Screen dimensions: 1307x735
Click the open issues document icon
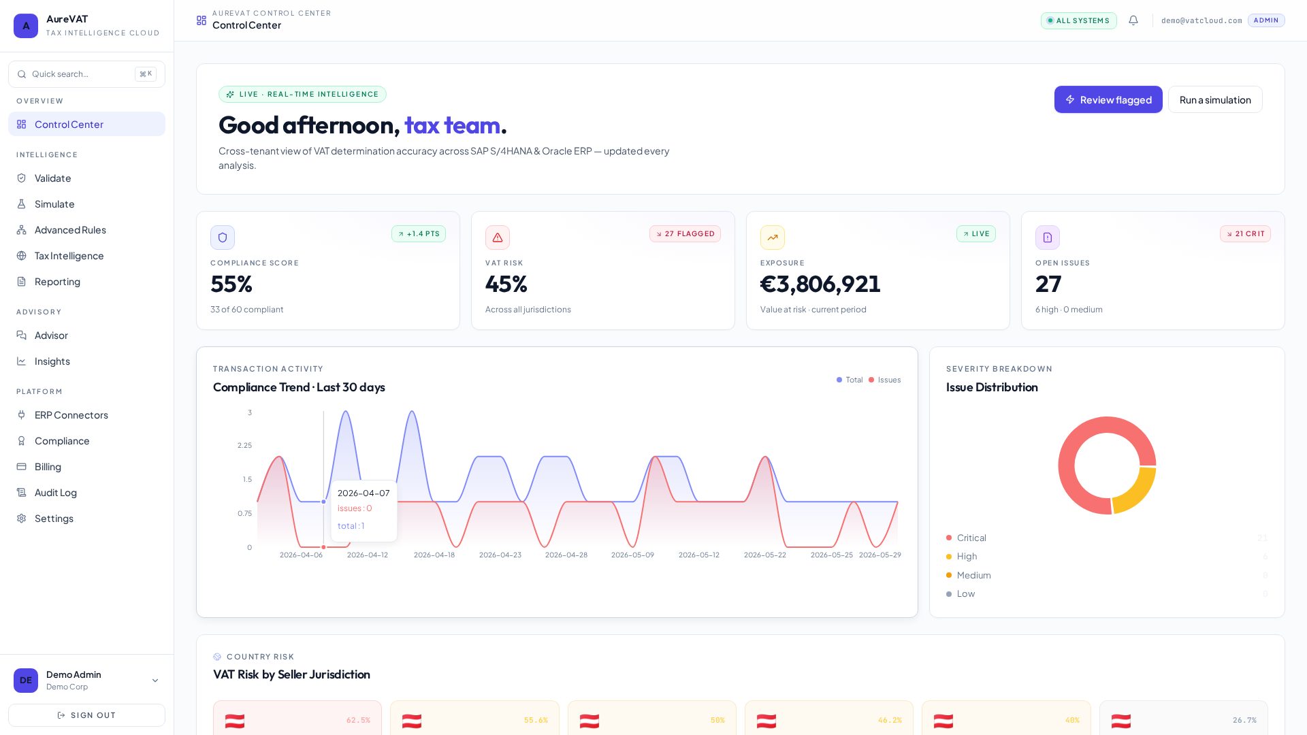click(1048, 238)
